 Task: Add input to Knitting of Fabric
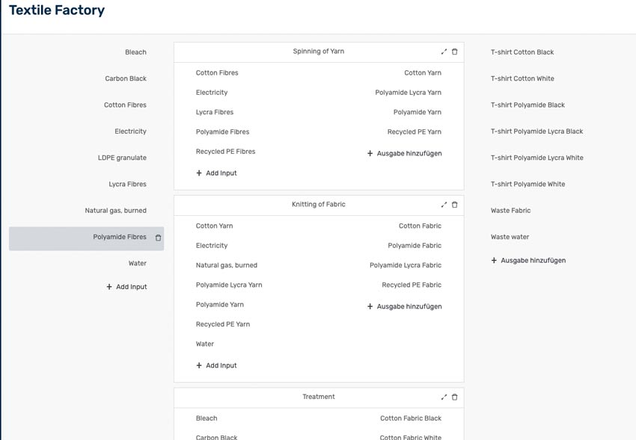[216, 366]
